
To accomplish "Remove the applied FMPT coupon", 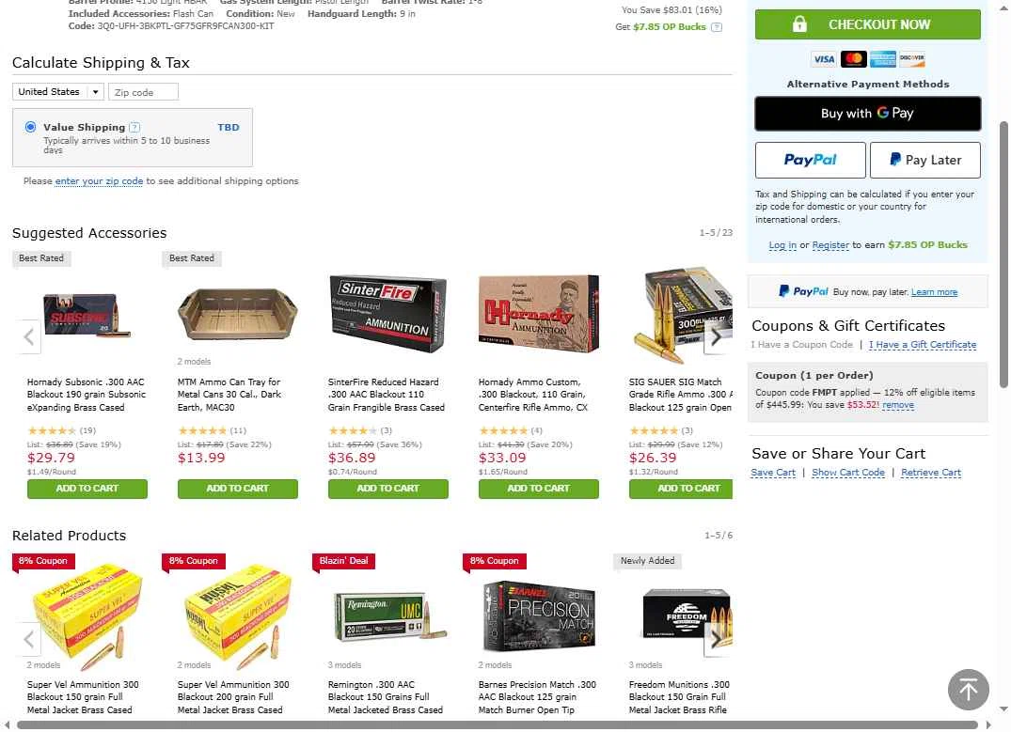I will (x=897, y=405).
